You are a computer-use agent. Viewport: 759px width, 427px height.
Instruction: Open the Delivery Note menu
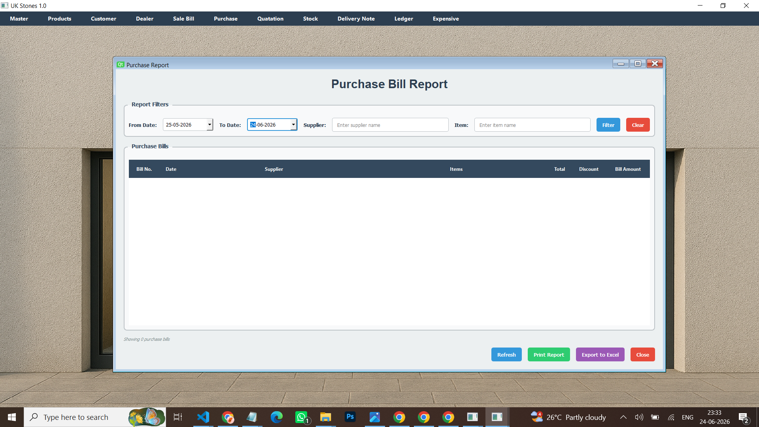356,19
